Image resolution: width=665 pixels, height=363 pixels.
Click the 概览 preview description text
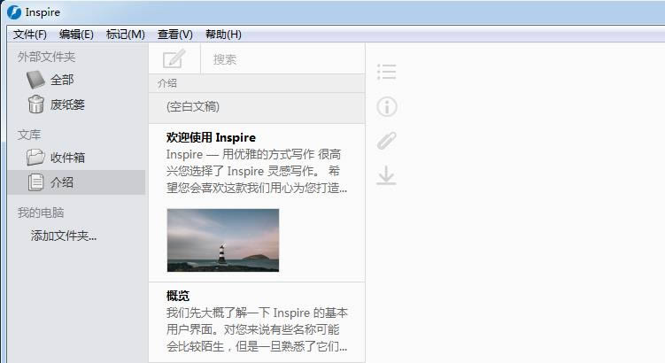257,329
